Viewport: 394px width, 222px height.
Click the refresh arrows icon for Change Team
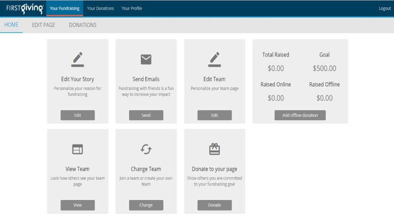pyautogui.click(x=146, y=149)
